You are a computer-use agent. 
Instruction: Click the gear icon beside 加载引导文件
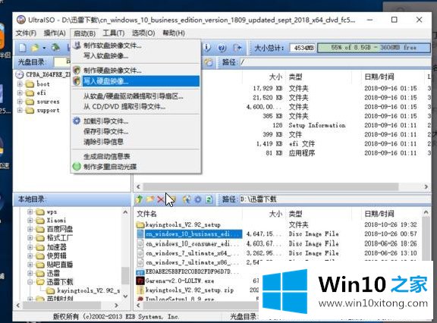click(77, 121)
